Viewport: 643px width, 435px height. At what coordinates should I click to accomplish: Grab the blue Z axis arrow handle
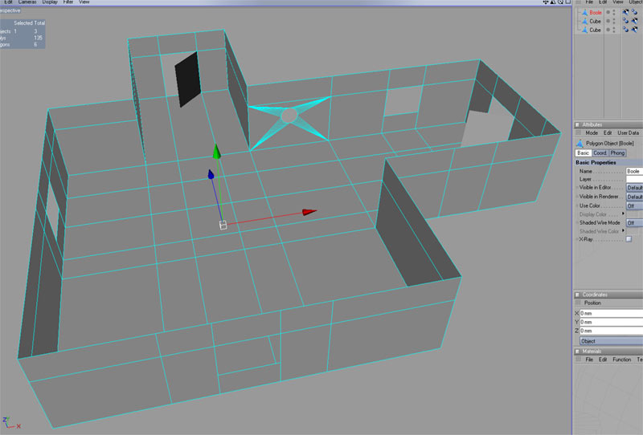pyautogui.click(x=211, y=174)
